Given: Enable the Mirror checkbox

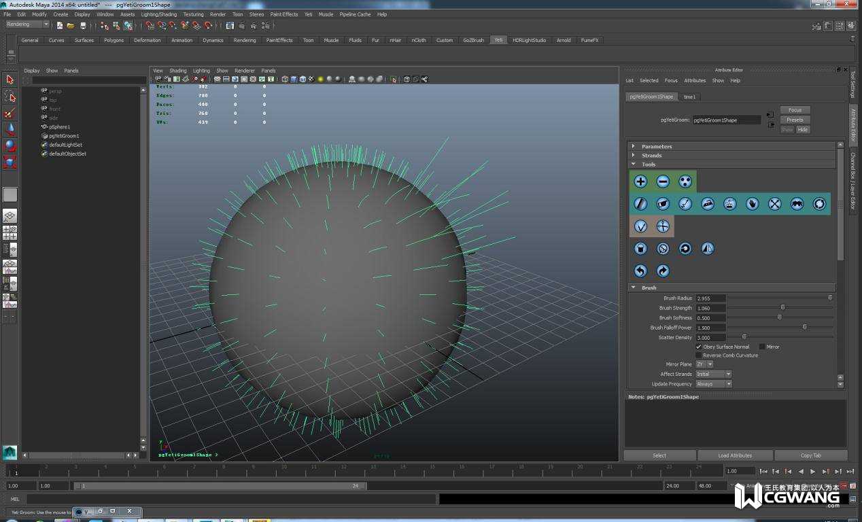Looking at the screenshot, I should pos(762,347).
